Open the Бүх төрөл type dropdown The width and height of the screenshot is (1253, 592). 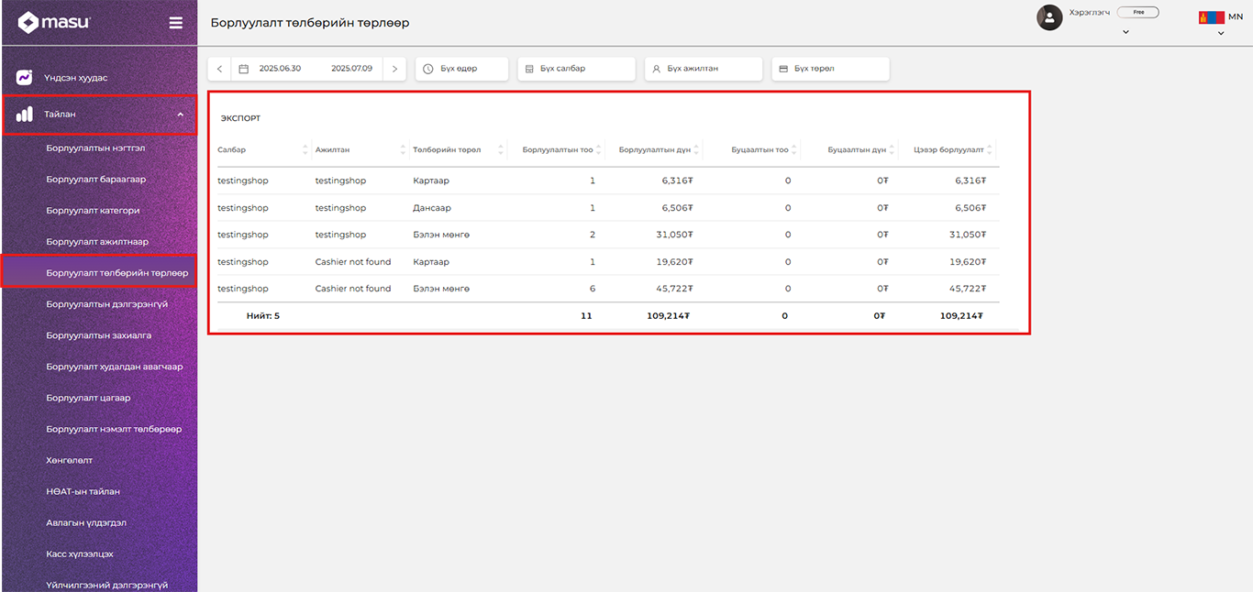point(829,69)
